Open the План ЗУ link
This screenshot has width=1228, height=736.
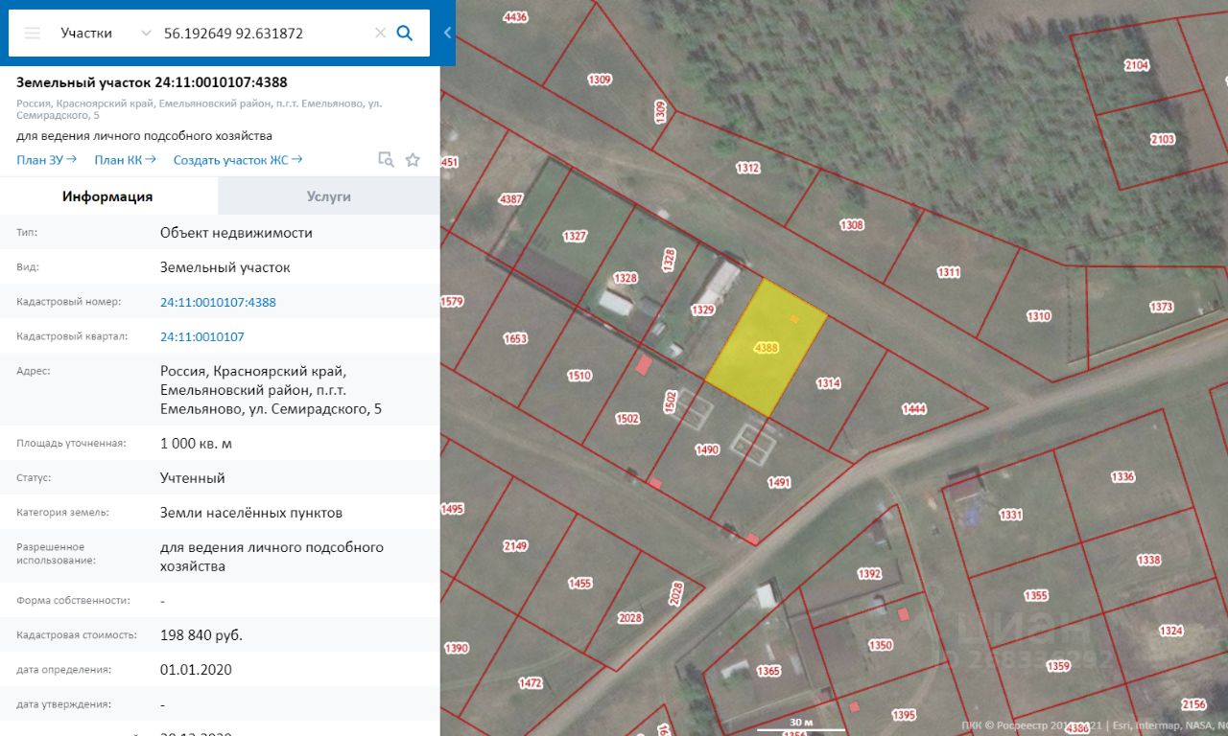click(46, 160)
